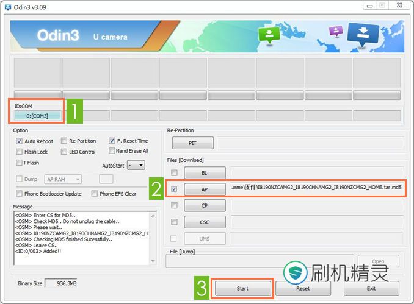The height and width of the screenshot is (304, 414).
Task: Click the CP file path field
Action: pos(317,205)
